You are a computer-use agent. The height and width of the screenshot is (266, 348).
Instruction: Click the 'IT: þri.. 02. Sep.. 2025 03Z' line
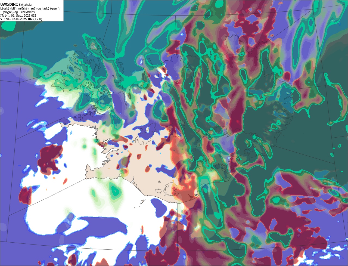point(18,16)
